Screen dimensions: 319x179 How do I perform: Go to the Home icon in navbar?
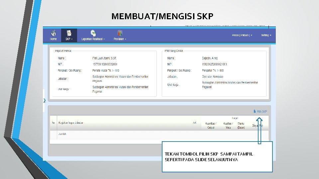(x=53, y=33)
